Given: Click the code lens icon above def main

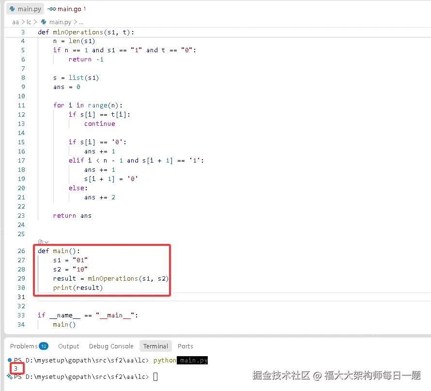Looking at the screenshot, I should (40, 242).
